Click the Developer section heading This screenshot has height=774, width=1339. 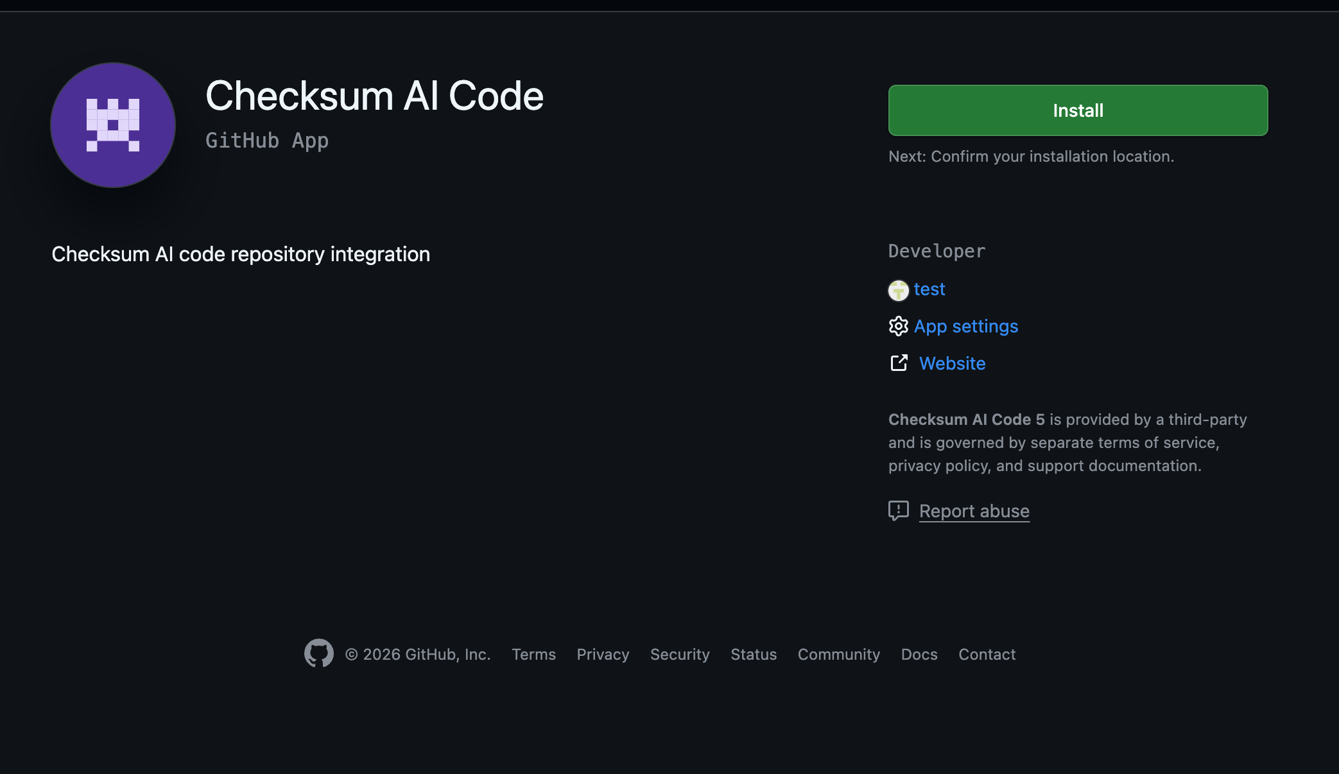tap(937, 252)
